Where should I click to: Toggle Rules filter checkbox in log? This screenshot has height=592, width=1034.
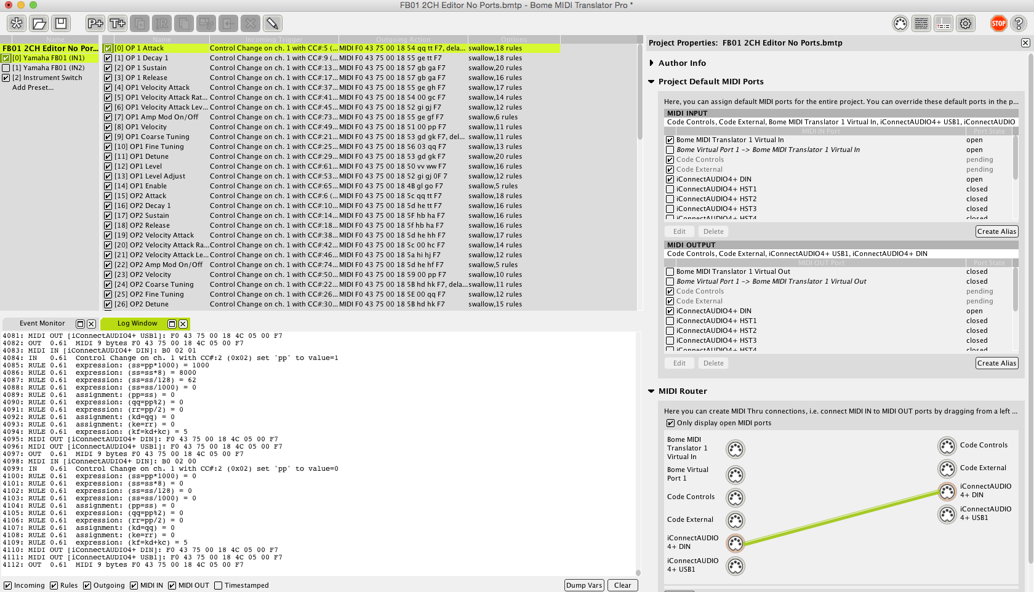54,586
